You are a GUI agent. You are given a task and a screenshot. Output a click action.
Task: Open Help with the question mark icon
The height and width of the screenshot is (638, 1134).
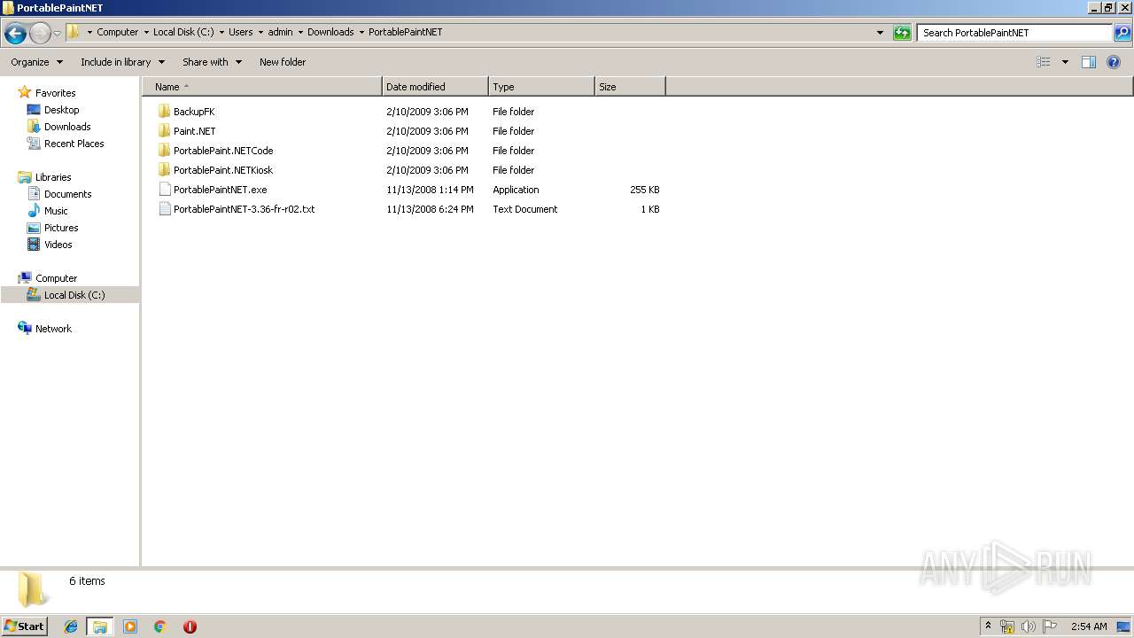[x=1114, y=62]
